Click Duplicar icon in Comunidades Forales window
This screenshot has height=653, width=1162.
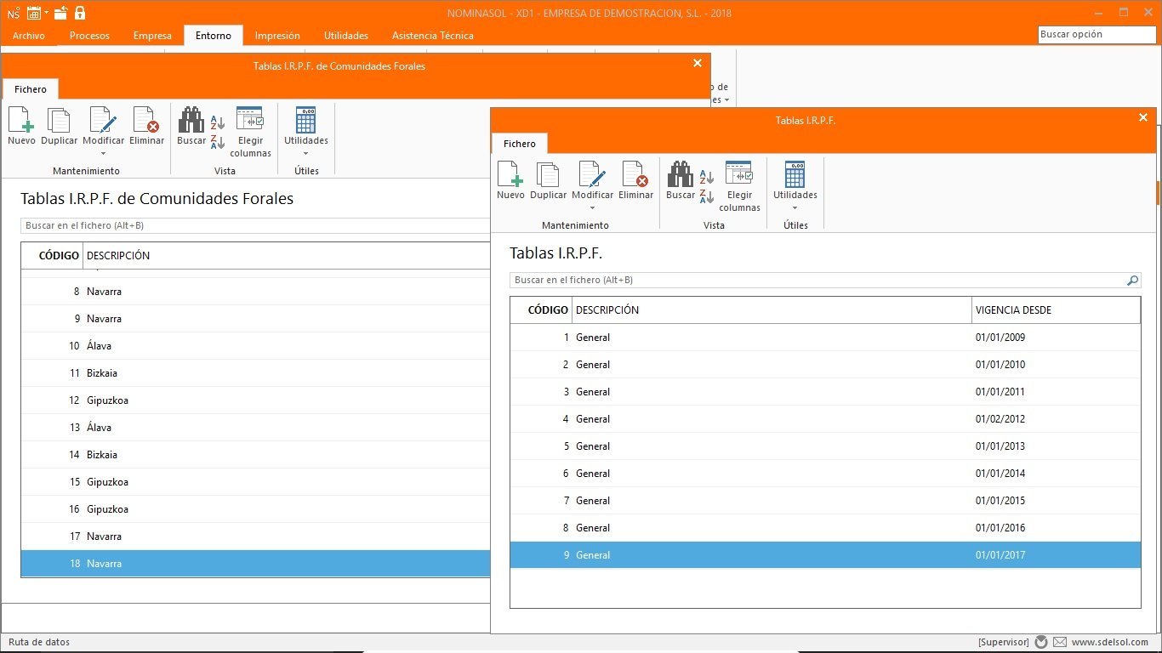59,120
